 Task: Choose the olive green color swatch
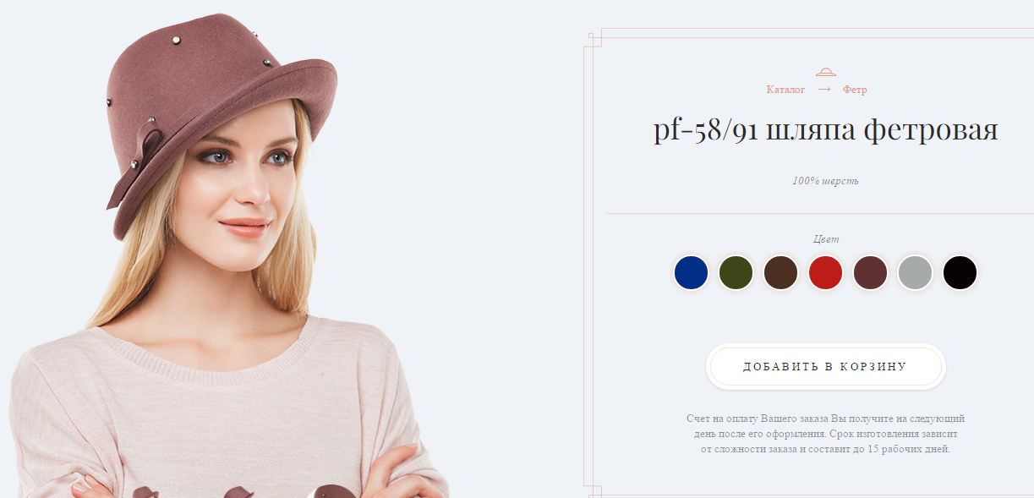(736, 273)
